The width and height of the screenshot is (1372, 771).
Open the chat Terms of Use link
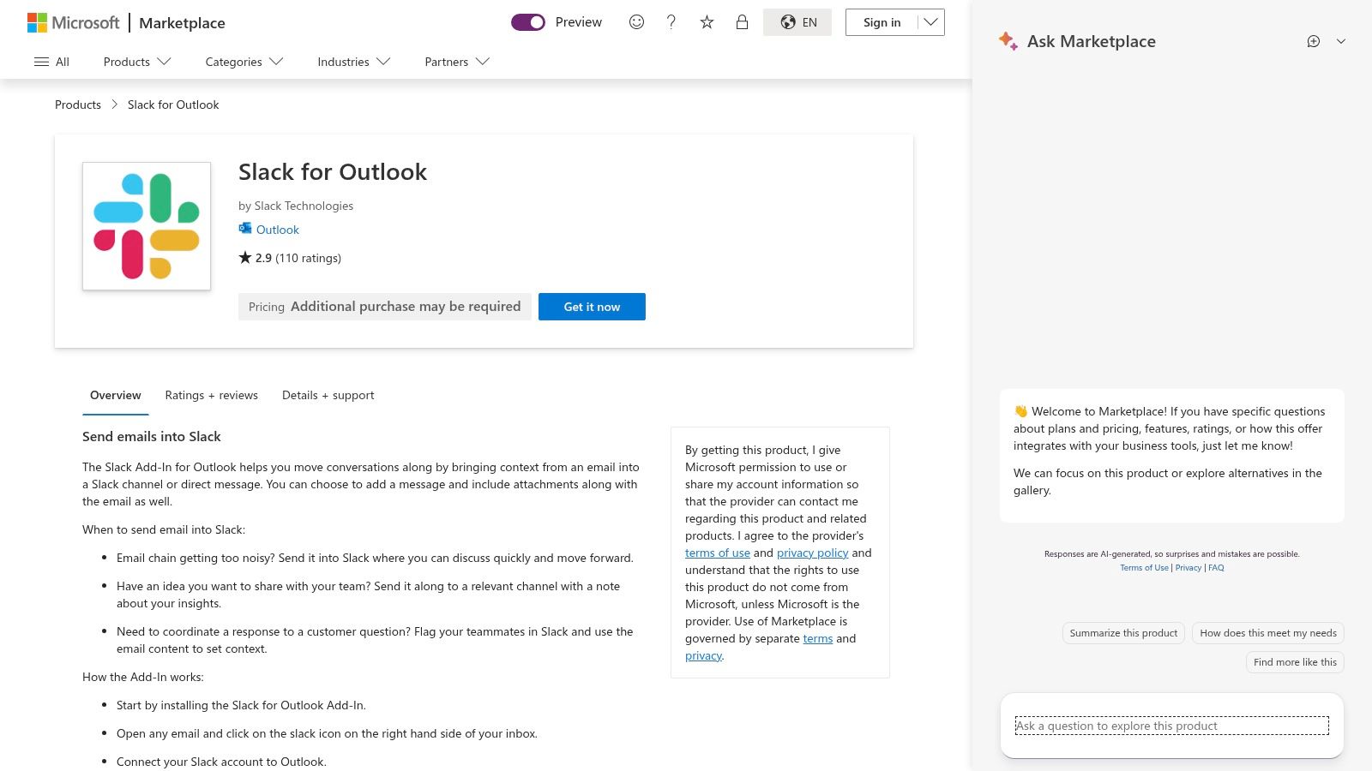1144,568
